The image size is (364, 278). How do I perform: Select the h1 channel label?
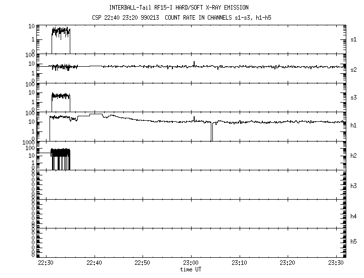354,125
